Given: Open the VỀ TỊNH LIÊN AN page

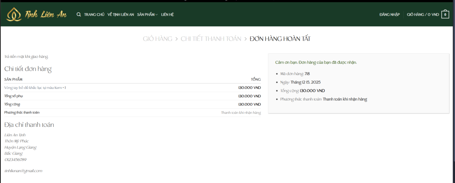Looking at the screenshot, I should click(x=121, y=15).
